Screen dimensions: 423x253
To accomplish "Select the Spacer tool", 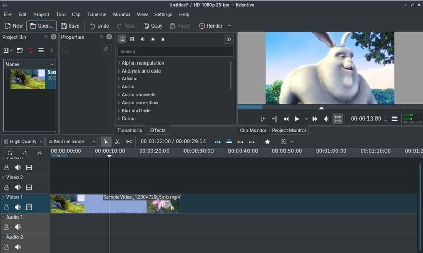I will coord(128,142).
